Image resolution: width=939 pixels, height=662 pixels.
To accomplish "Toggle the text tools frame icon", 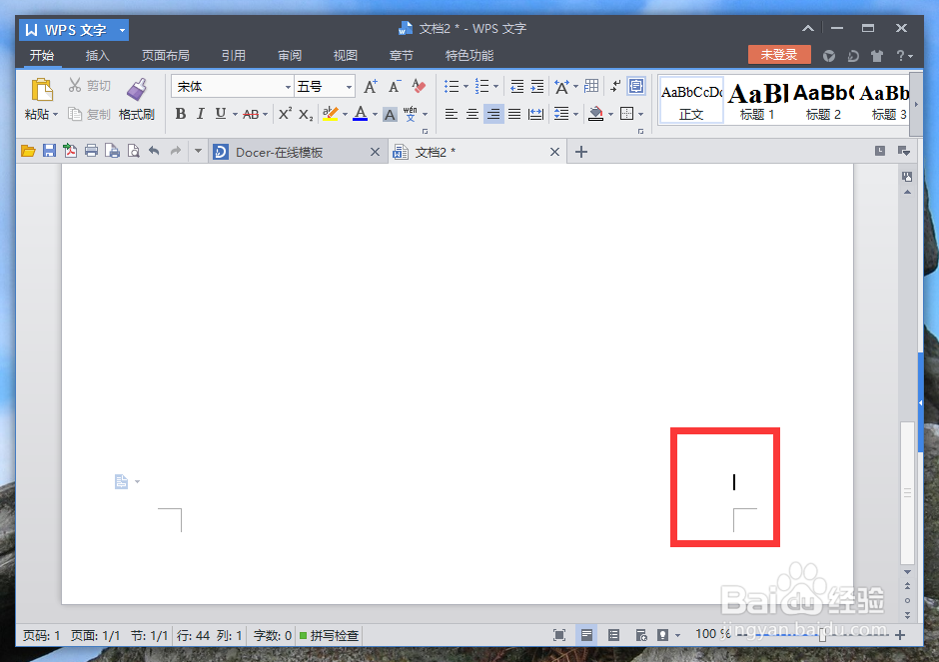I will [636, 86].
